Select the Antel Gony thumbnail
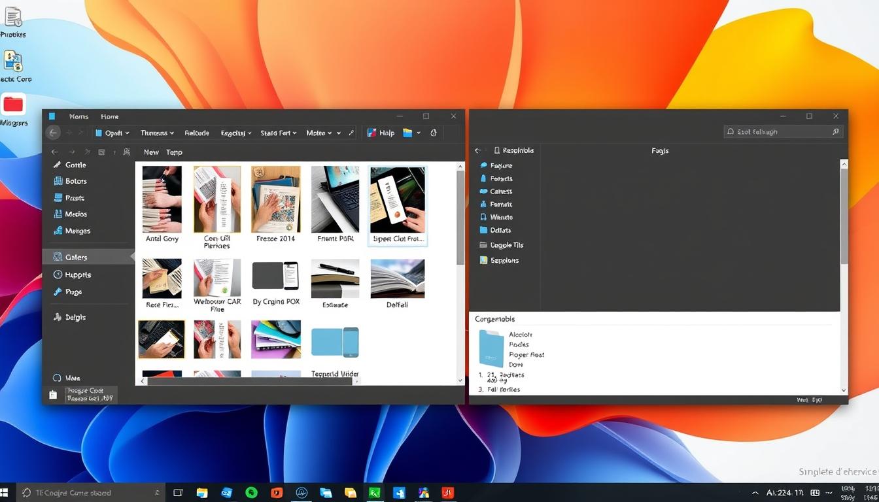The height and width of the screenshot is (502, 879). click(x=162, y=199)
